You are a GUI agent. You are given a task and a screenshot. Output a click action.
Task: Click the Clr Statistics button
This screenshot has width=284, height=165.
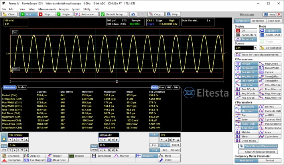pyautogui.click(x=270, y=48)
